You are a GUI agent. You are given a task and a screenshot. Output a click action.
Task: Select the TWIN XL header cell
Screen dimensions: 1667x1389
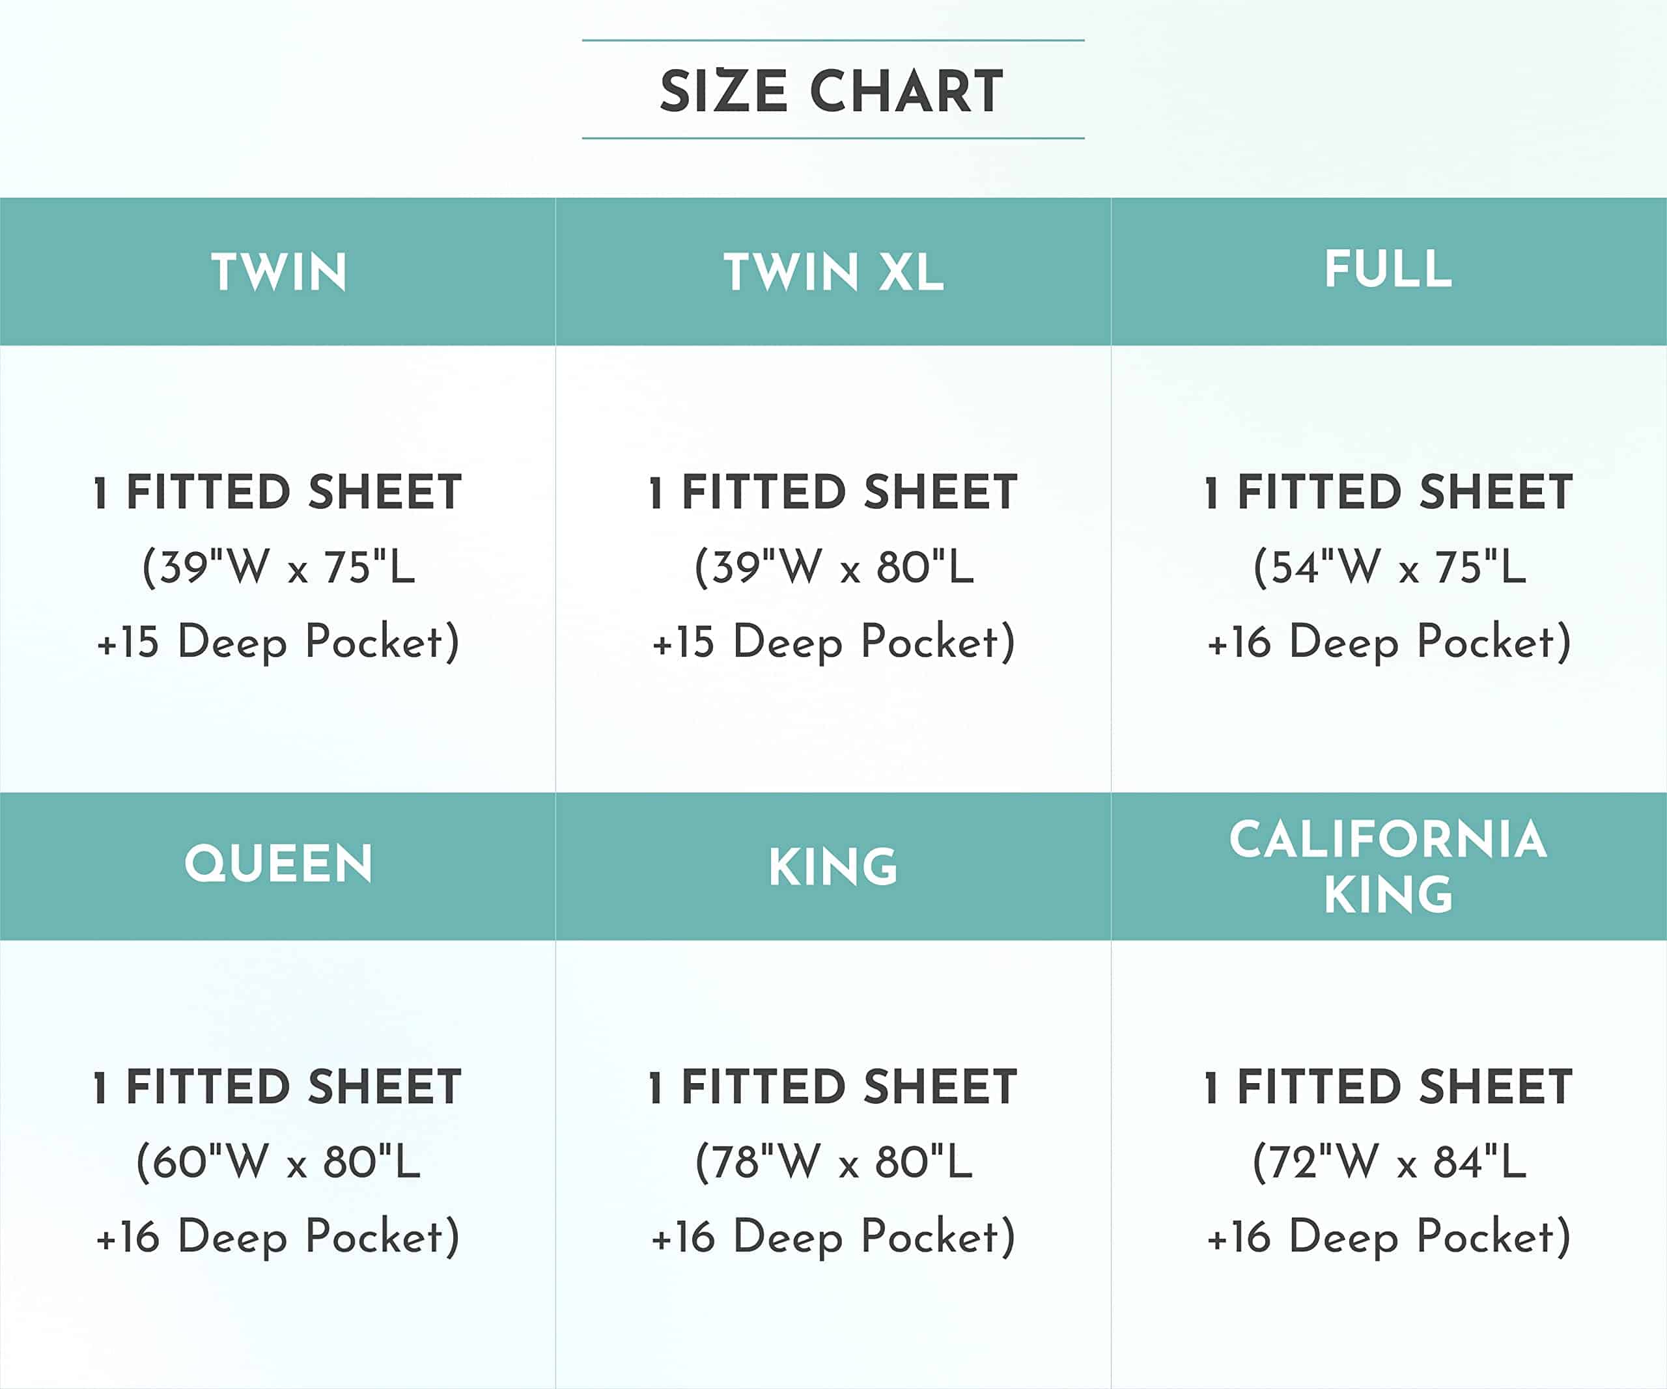tap(833, 271)
